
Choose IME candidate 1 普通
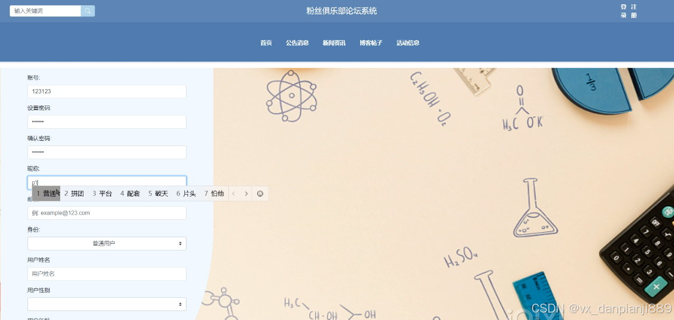(46, 193)
